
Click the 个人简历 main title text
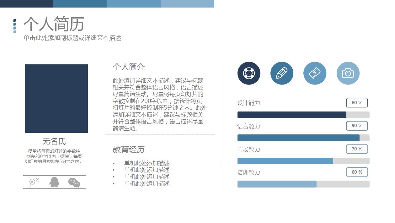click(x=54, y=24)
